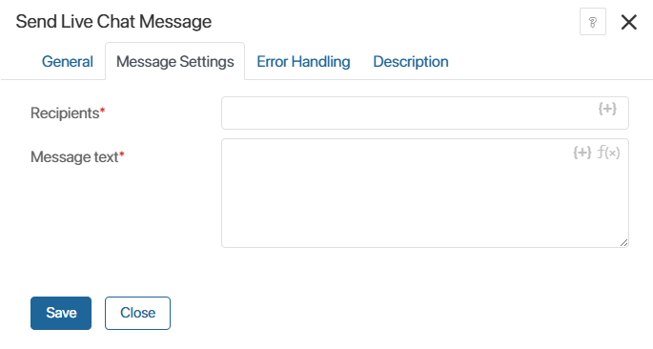Open the Error Handling tab
The image size is (653, 349).
click(x=303, y=62)
